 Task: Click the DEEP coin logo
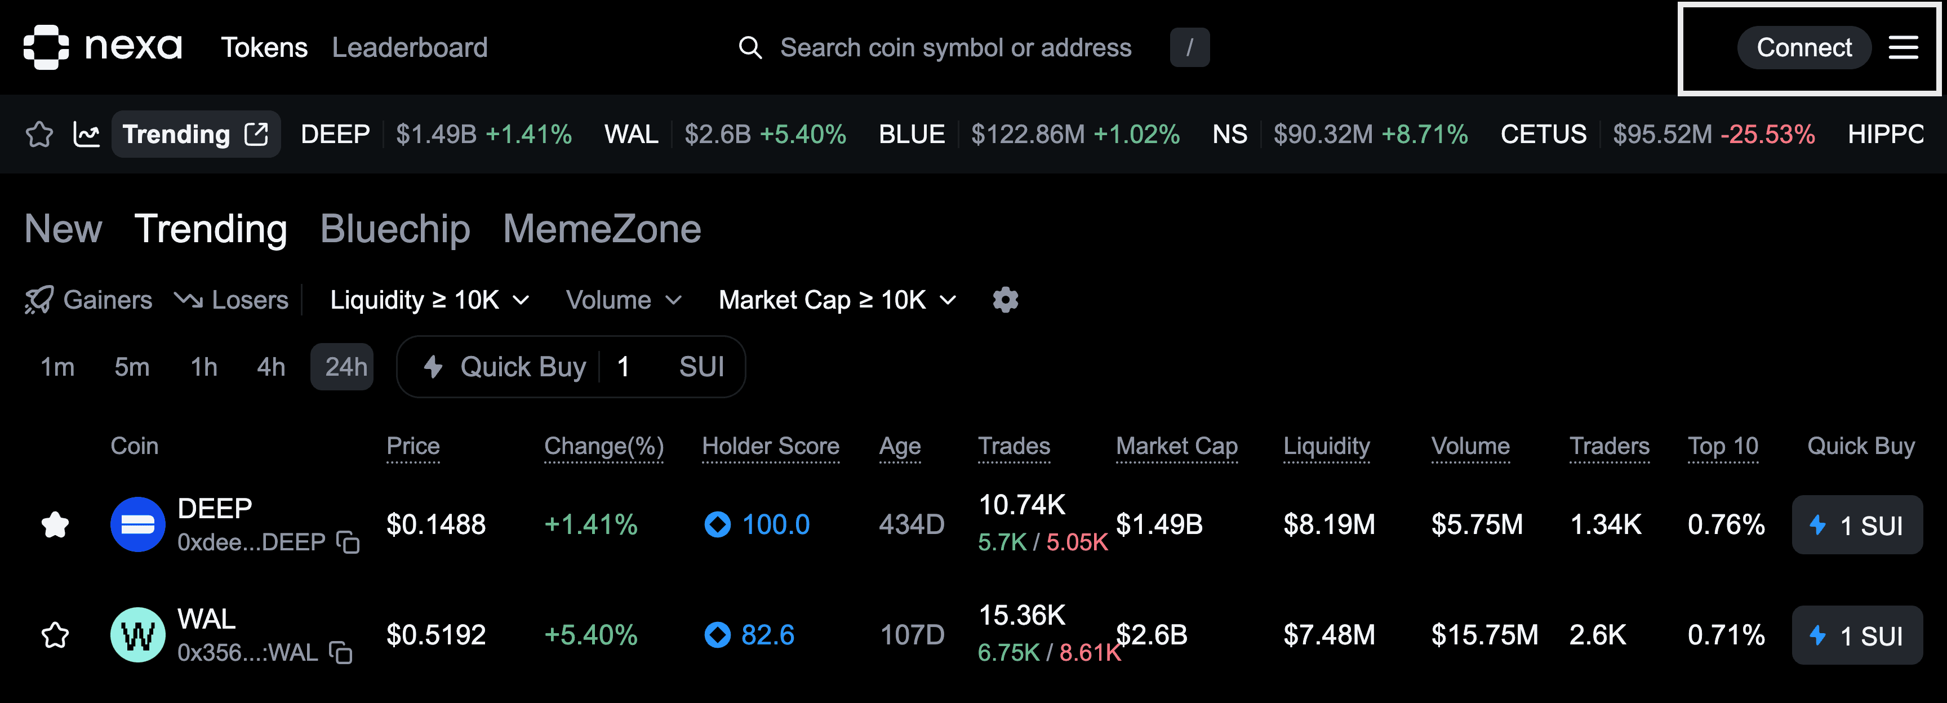pyautogui.click(x=137, y=524)
